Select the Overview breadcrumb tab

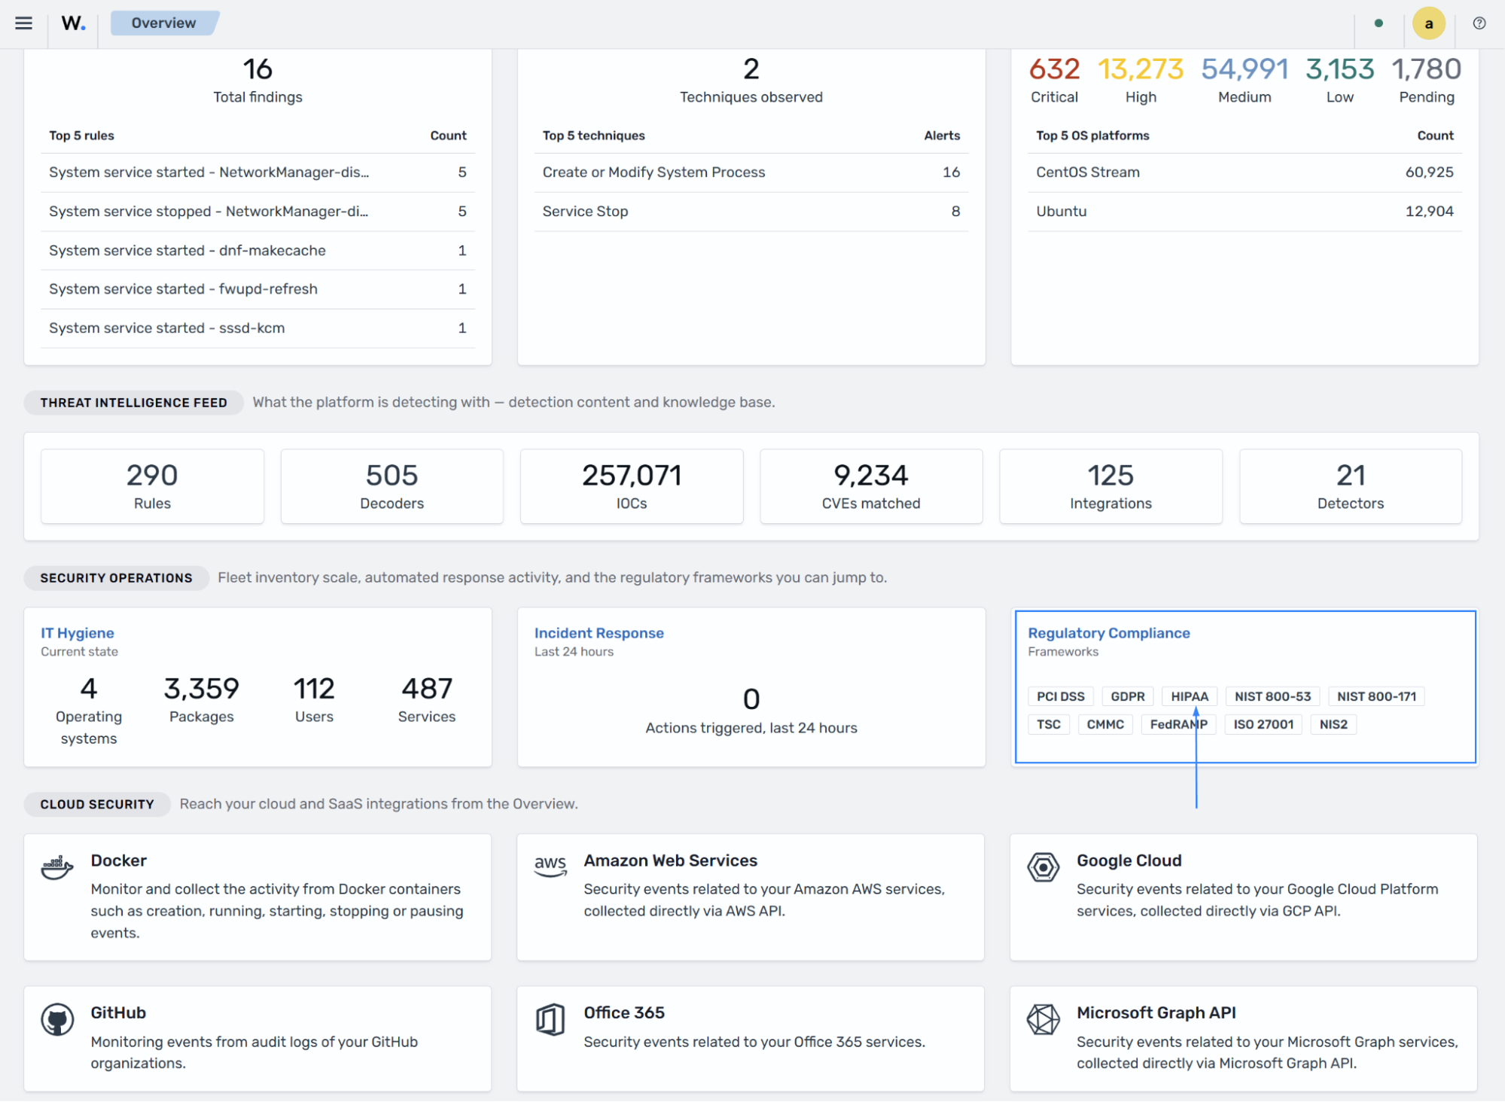tap(164, 23)
